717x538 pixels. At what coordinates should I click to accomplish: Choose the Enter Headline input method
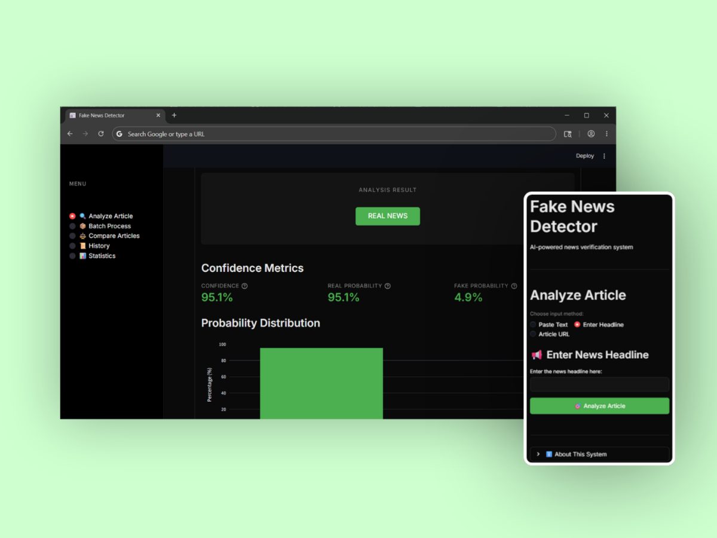pos(577,325)
